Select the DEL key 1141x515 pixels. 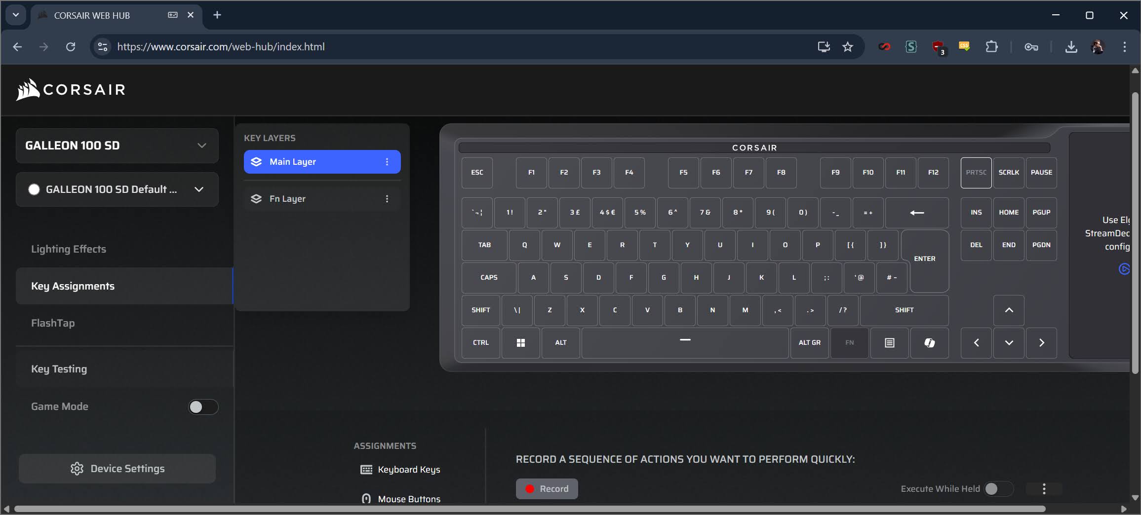click(x=976, y=245)
